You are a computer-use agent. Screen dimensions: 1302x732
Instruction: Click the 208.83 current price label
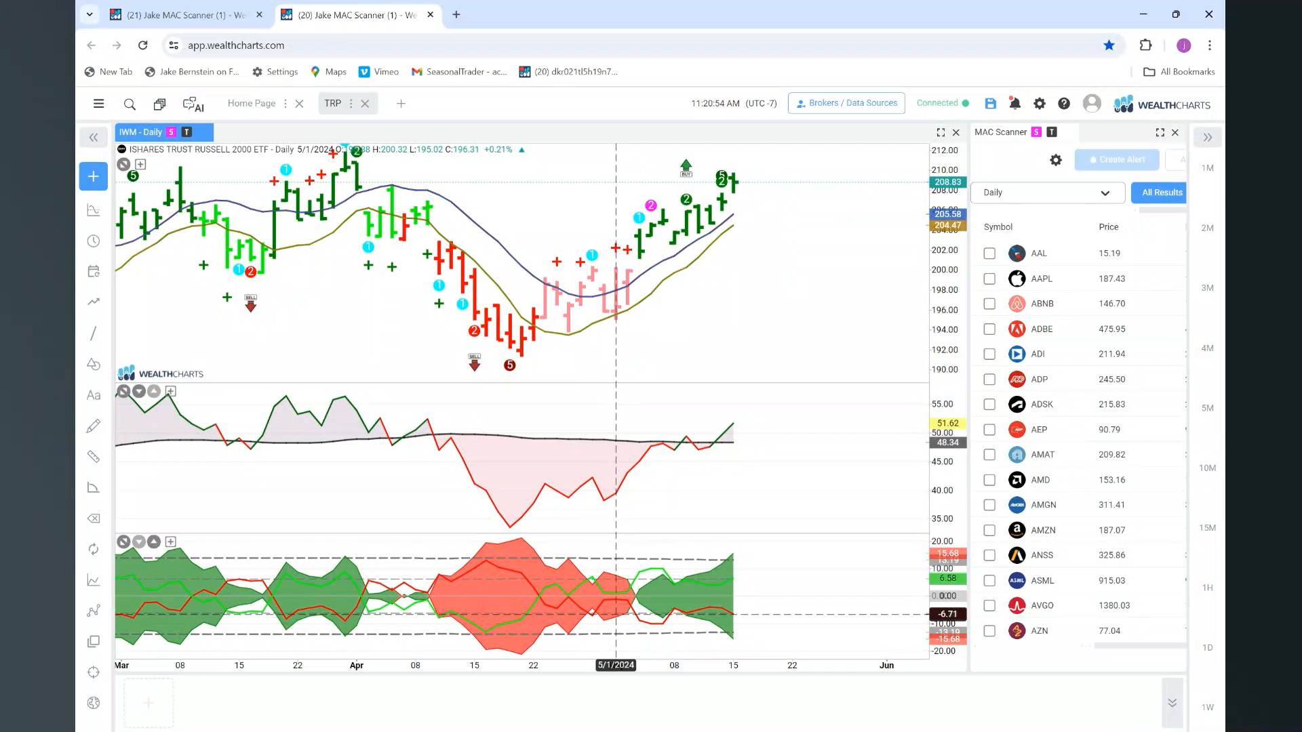(947, 182)
